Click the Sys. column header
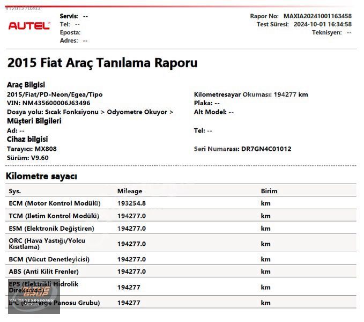The image size is (364, 322). click(x=14, y=191)
